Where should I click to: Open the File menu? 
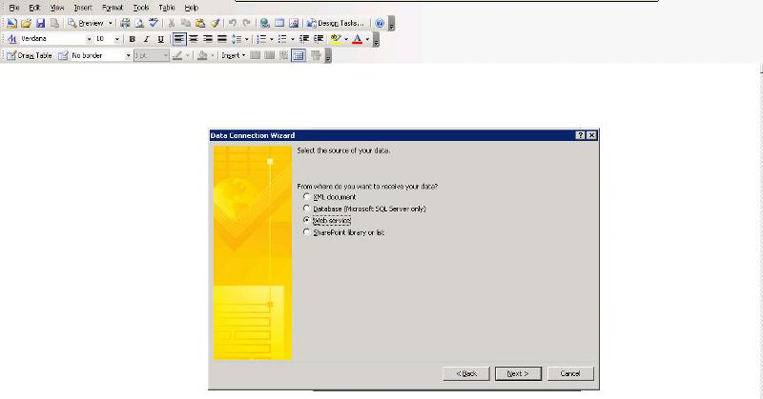(14, 8)
